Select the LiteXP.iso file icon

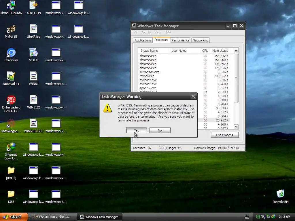coord(33,32)
